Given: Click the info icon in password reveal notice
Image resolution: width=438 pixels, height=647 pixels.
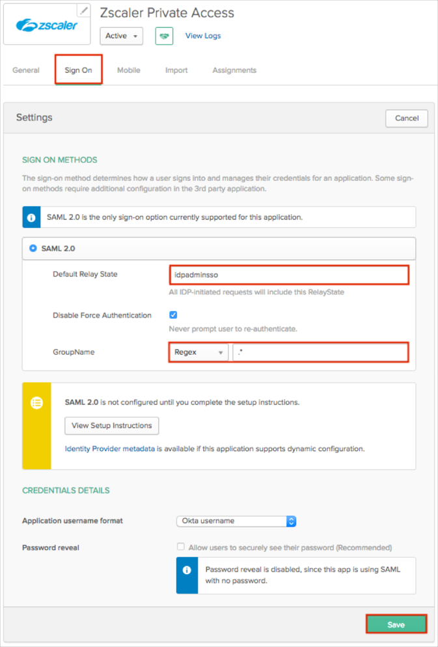Looking at the screenshot, I should tap(187, 570).
